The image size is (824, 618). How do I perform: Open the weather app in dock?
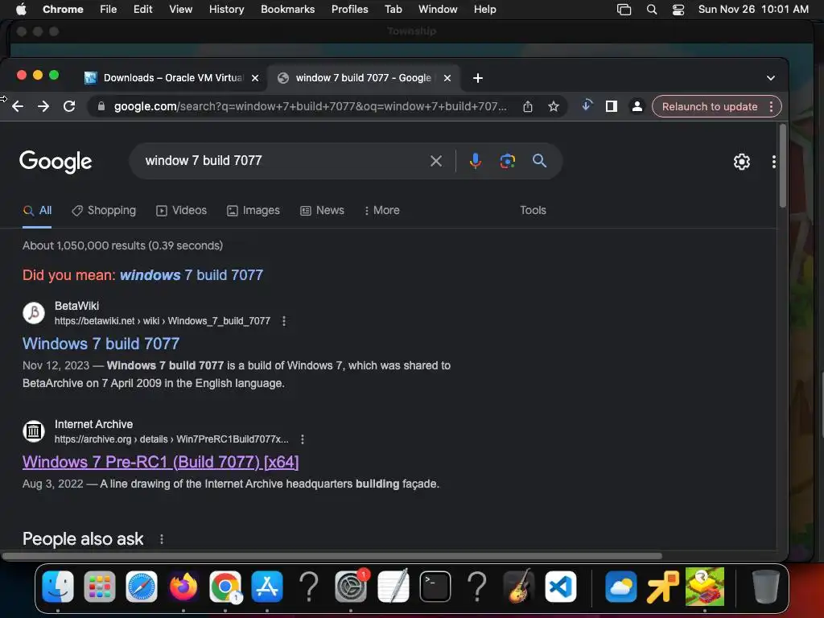click(620, 587)
